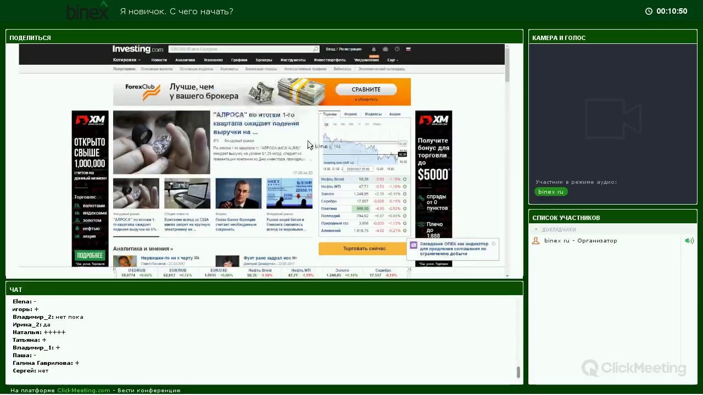Click the Основные индексы link
Screen dimensions: 703x395
196,69
